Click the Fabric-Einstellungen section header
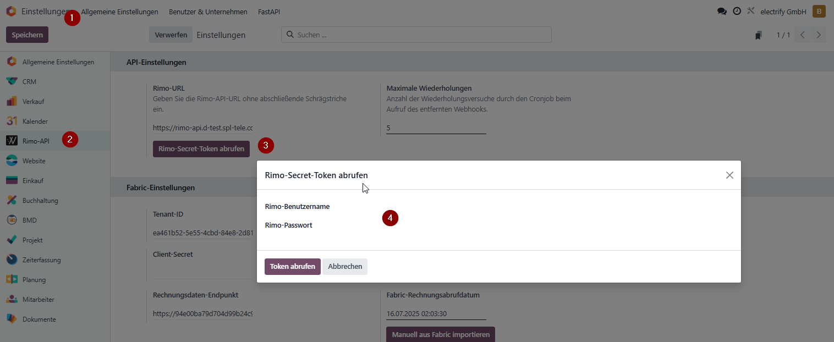Screen dimensions: 834x342 pos(161,187)
